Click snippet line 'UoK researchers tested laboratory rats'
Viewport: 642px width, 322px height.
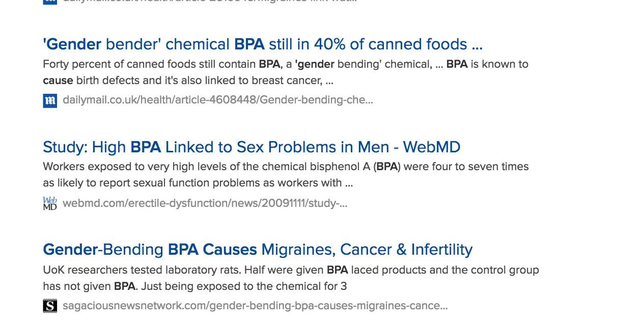click(290, 270)
